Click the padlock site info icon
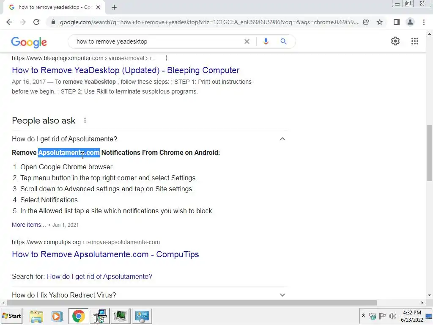Viewport: 433px width, 325px height. (x=53, y=22)
